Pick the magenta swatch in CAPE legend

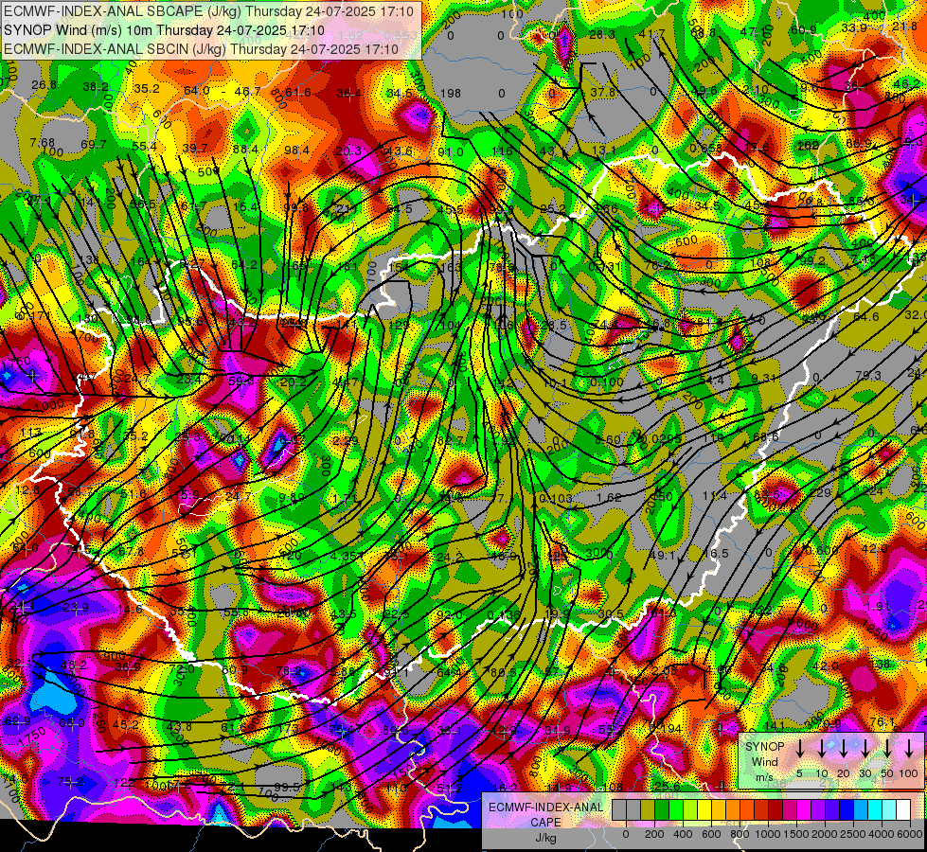[804, 810]
